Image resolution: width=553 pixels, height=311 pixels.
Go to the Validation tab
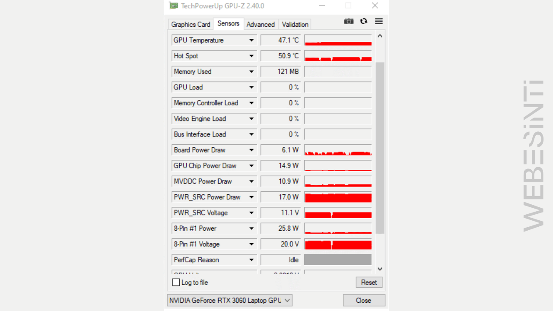(x=295, y=24)
